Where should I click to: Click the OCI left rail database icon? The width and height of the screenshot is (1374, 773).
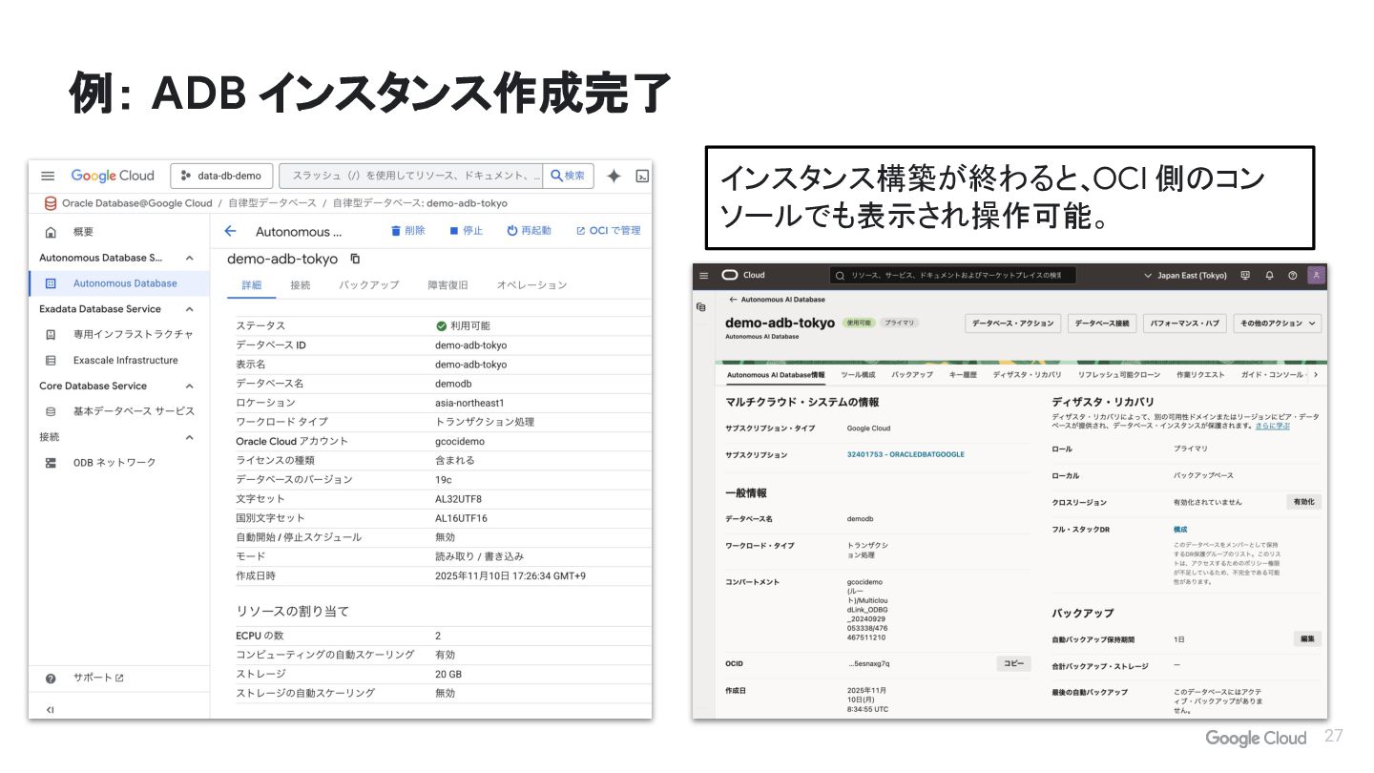click(x=701, y=307)
